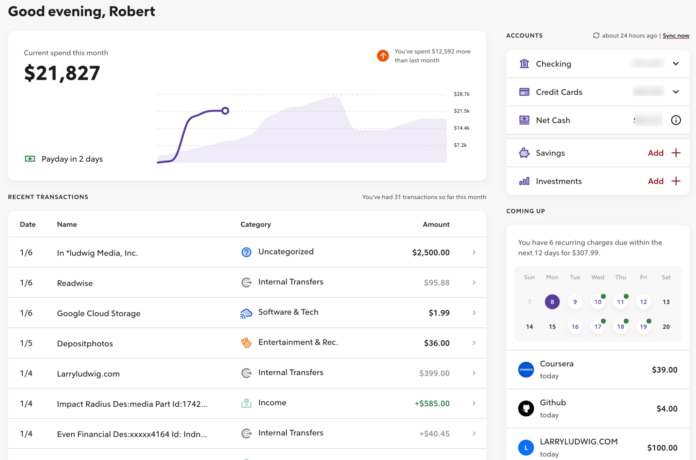The width and height of the screenshot is (696, 460).
Task: Click the Uncategorized question-mark category icon
Action: (x=246, y=252)
